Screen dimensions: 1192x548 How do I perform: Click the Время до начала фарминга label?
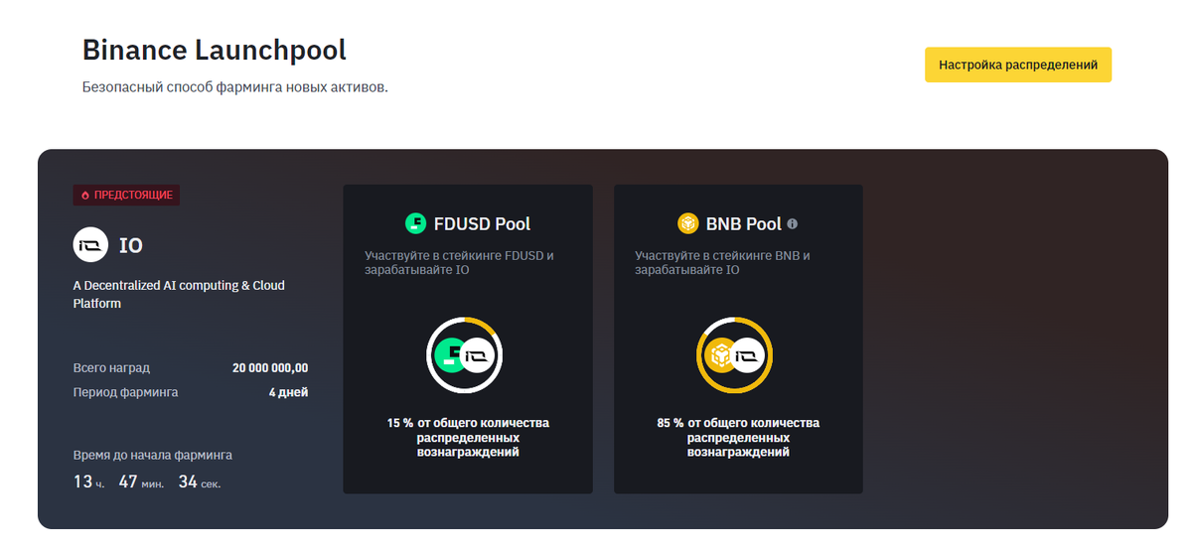click(x=153, y=455)
